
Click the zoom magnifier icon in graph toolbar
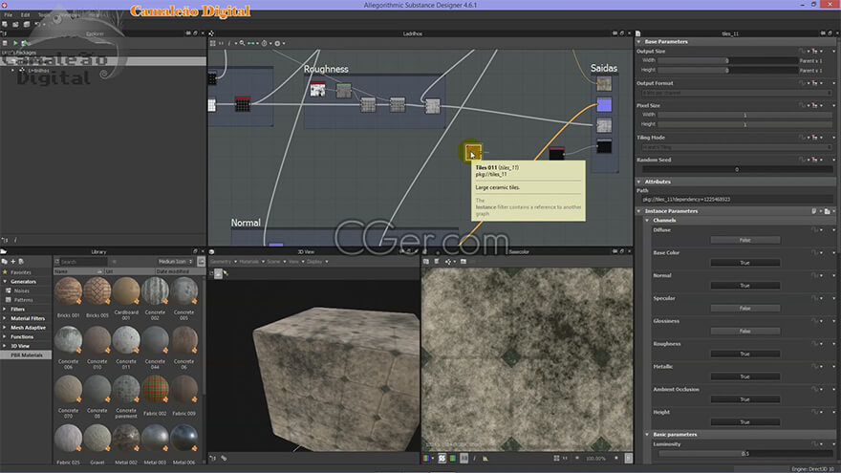pos(242,43)
